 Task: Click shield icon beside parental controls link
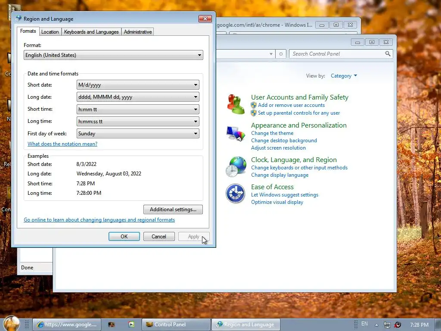[x=254, y=113]
